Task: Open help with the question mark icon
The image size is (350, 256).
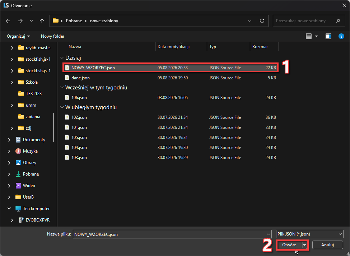Action: point(341,36)
